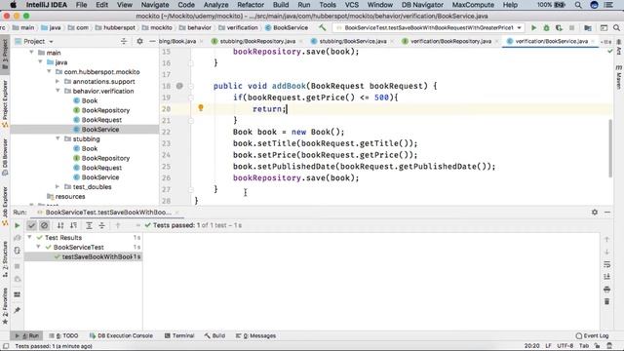Screen dimensions: 624x351
Task: Click the UTF-8 encoding indicator
Action: [x=565, y=346]
